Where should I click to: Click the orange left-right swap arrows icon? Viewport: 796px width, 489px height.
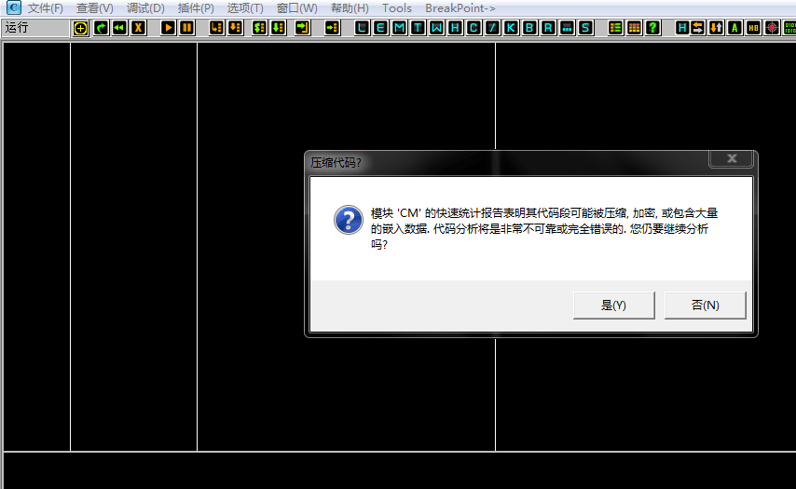point(698,28)
